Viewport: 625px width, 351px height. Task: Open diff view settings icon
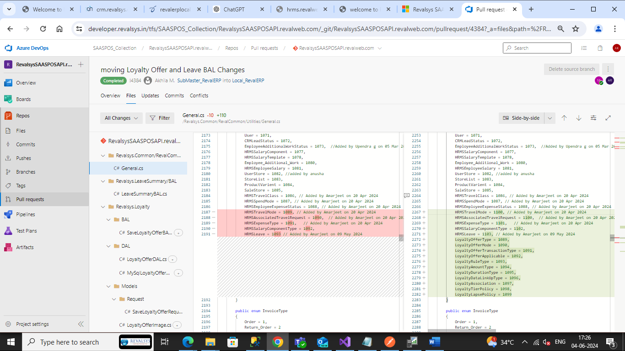coord(593,118)
